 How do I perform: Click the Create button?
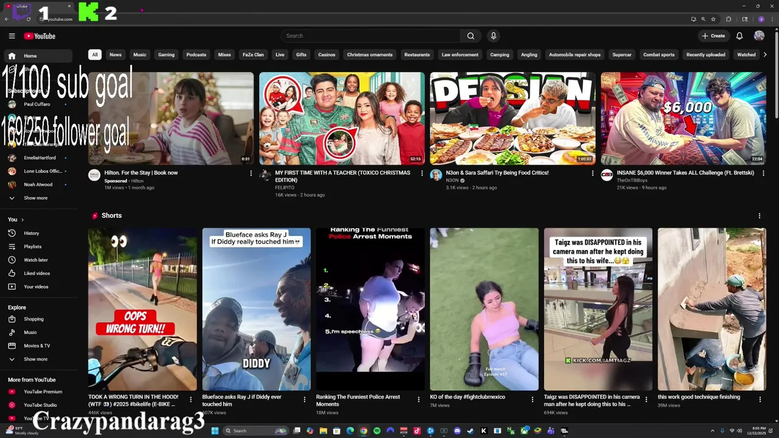[x=713, y=36]
